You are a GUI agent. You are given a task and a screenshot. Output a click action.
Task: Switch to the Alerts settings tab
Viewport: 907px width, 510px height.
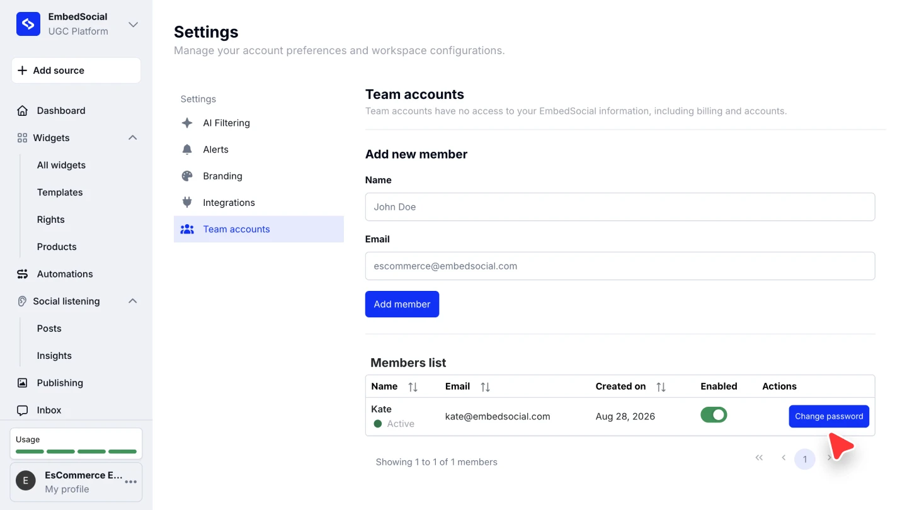pos(259,149)
